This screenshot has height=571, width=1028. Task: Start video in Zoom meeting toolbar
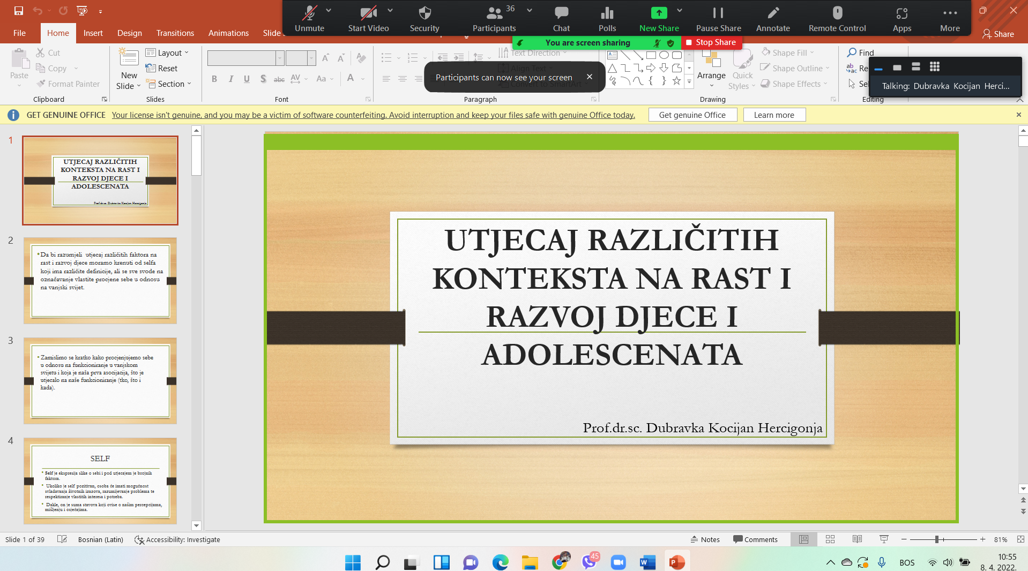click(x=368, y=13)
